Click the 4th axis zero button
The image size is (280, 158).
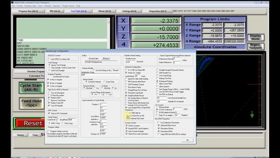tap(123, 44)
